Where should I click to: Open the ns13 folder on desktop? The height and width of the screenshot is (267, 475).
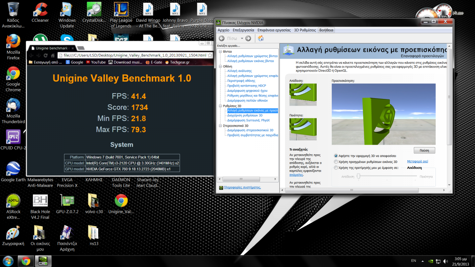pyautogui.click(x=93, y=235)
